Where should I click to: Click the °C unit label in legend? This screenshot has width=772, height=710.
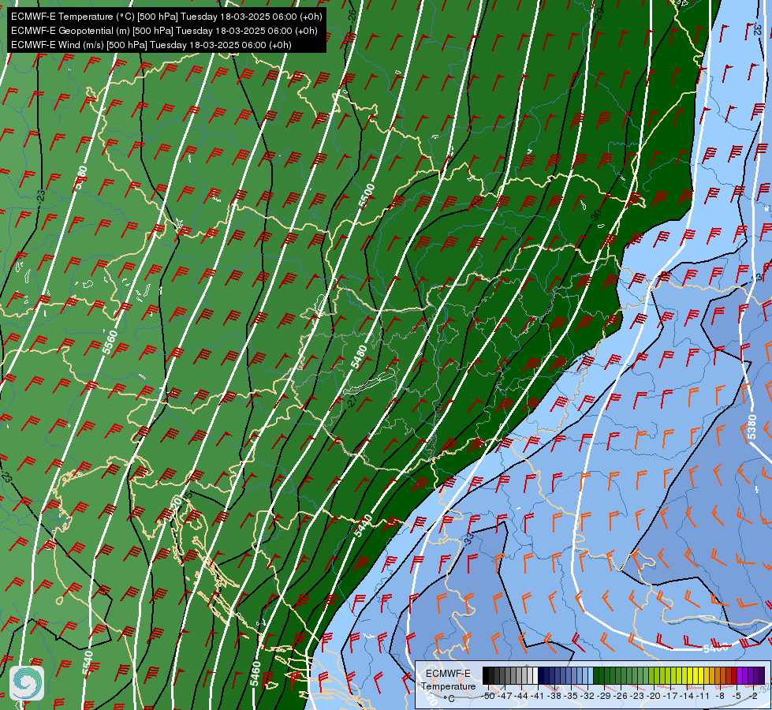tap(449, 698)
